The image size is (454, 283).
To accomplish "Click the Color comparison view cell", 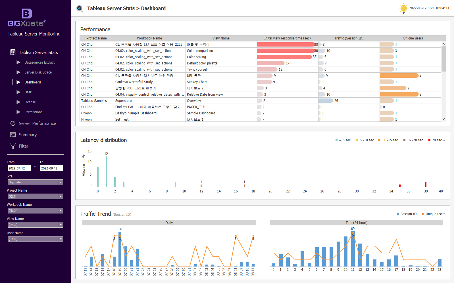I will pyautogui.click(x=221, y=51).
